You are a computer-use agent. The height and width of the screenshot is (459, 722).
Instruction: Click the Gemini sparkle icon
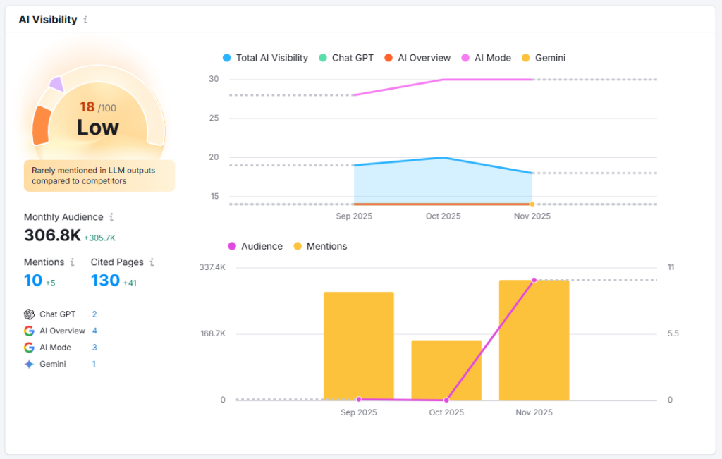click(29, 365)
